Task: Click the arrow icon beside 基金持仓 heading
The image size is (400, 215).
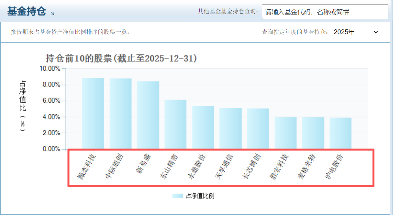Action: pos(53,13)
